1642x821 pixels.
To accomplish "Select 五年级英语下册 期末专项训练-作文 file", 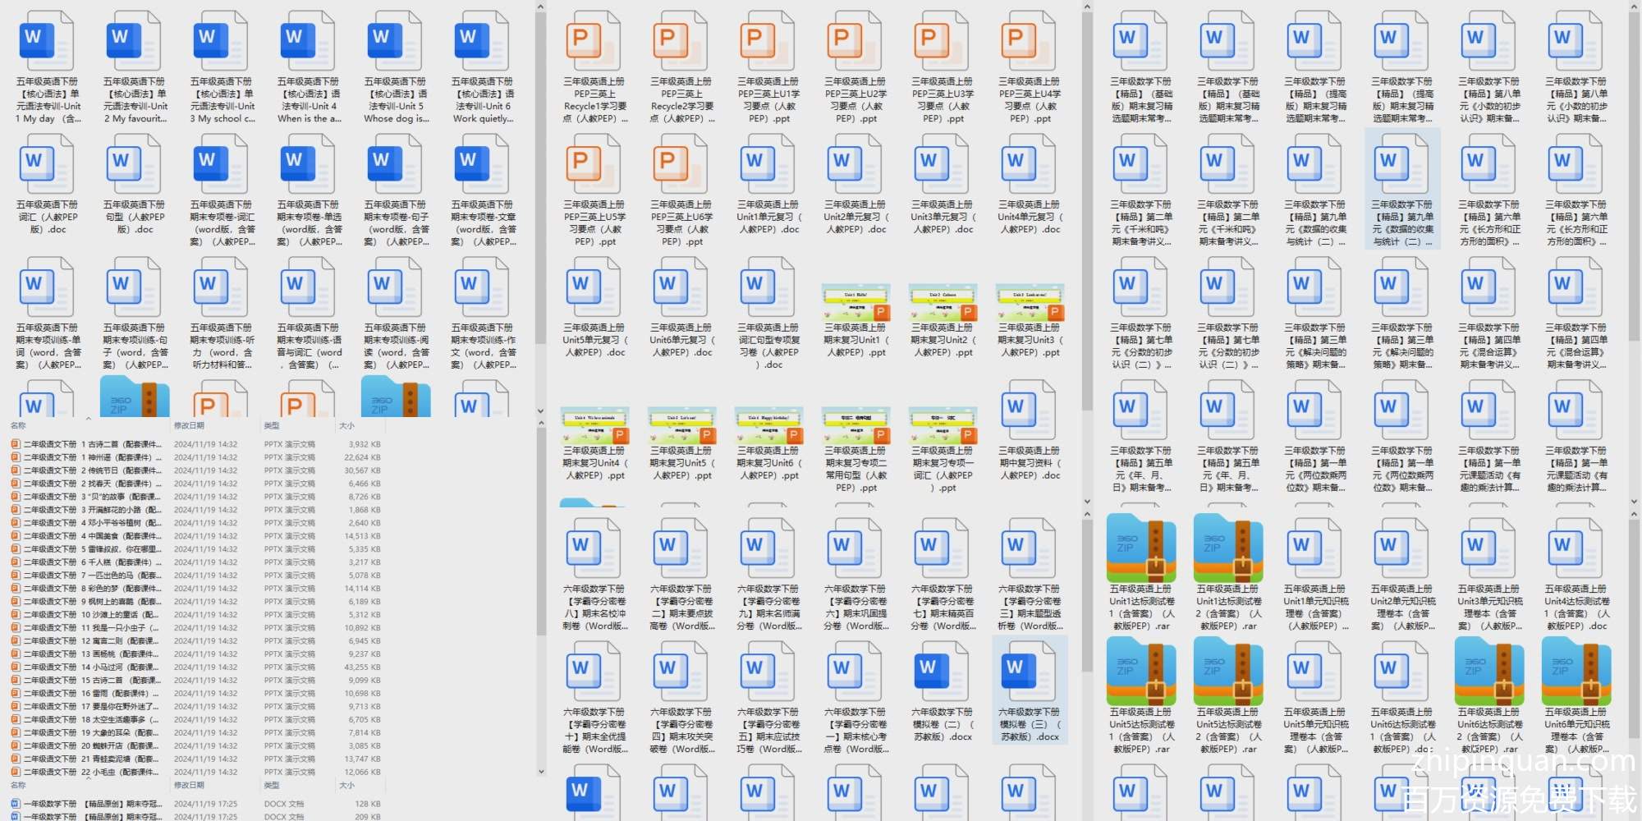I will pyautogui.click(x=483, y=313).
